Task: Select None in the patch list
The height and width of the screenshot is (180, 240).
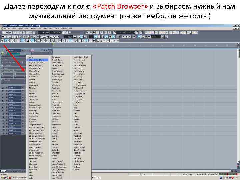Action: (x=31, y=57)
